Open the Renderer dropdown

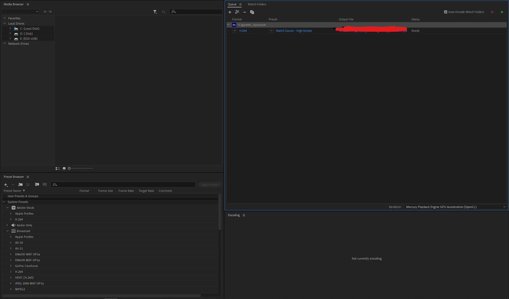pyautogui.click(x=455, y=207)
